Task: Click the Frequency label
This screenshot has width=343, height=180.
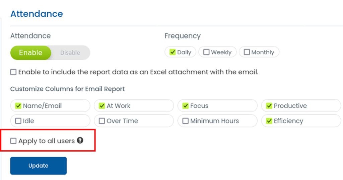Action: [x=182, y=36]
